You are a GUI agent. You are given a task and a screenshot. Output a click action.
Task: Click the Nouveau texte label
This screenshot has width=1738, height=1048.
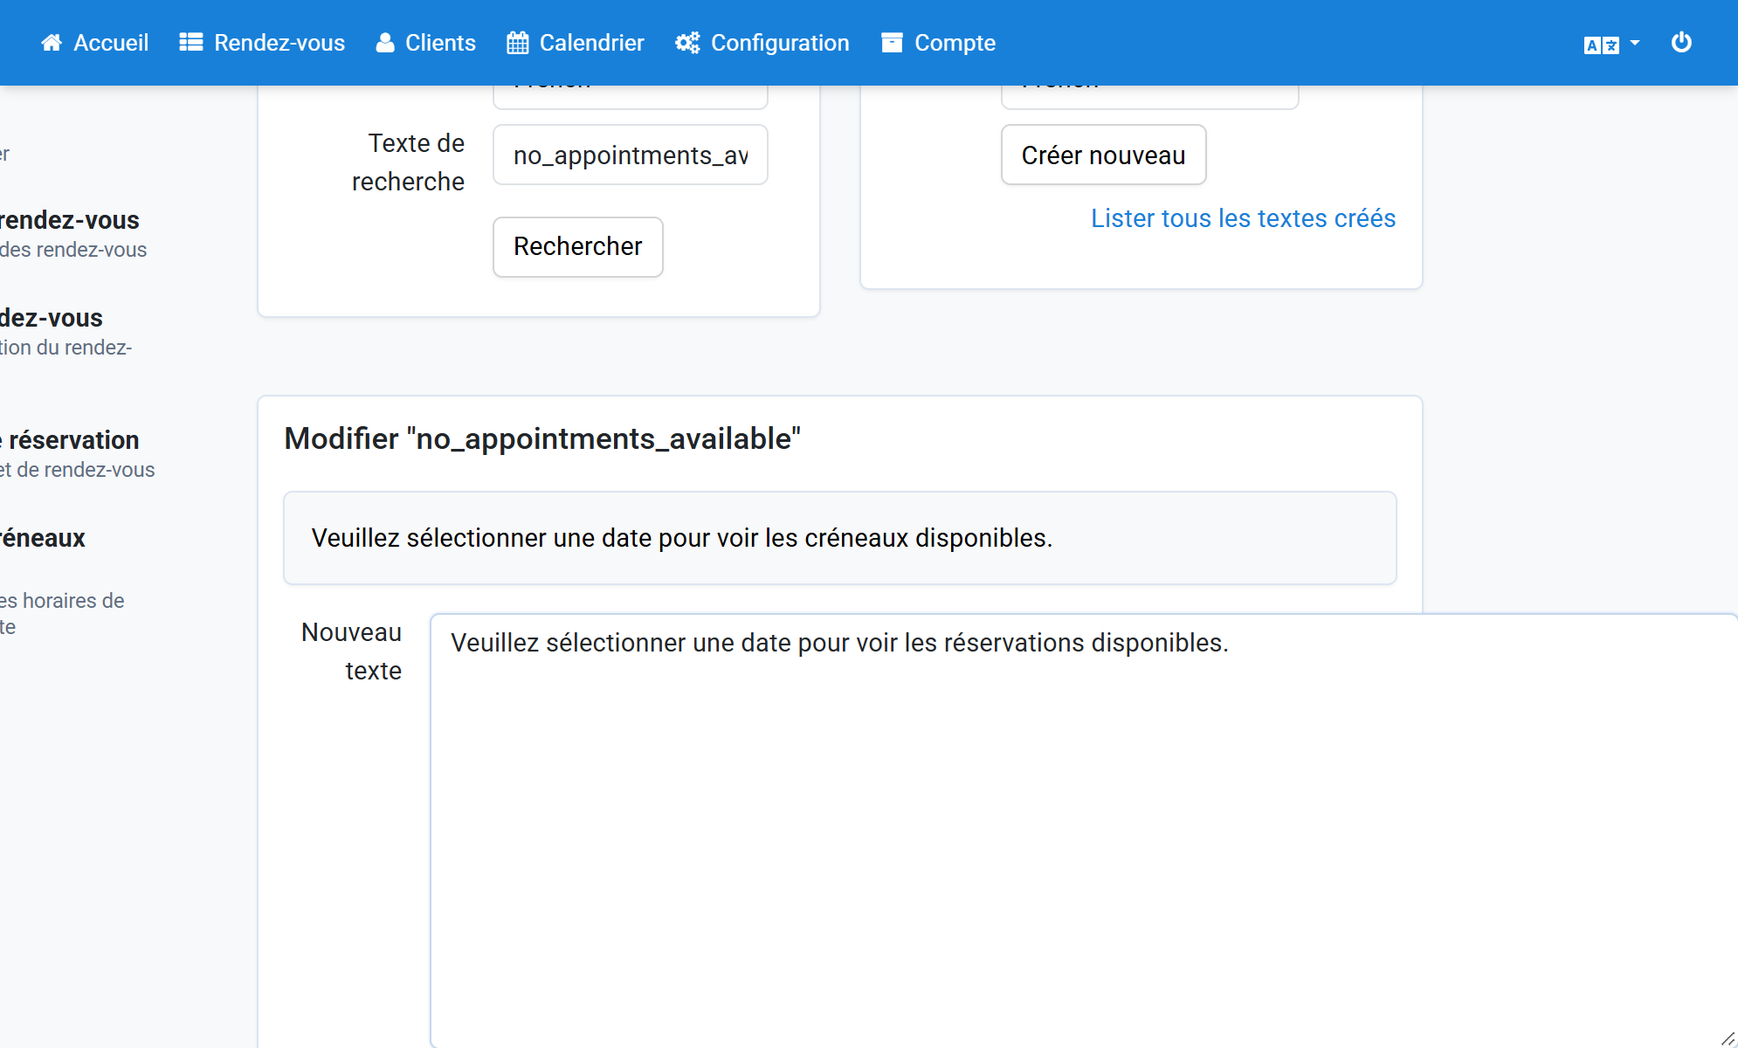tap(352, 652)
